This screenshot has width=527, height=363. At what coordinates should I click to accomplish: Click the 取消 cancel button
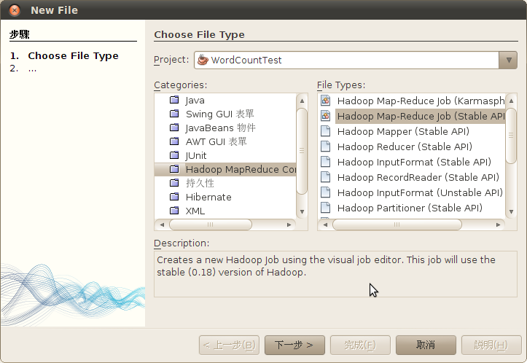tap(426, 345)
